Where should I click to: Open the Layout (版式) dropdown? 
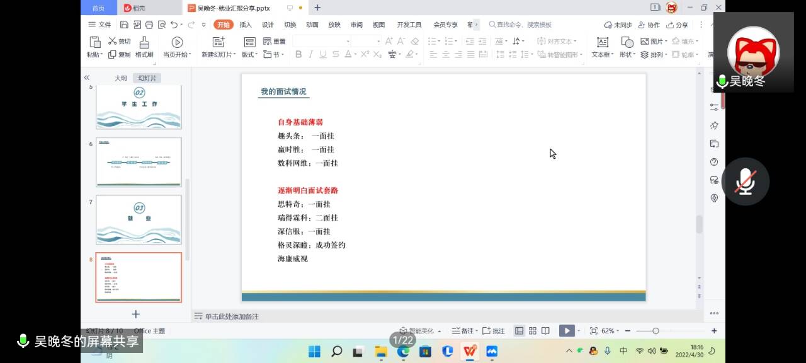[x=250, y=55]
